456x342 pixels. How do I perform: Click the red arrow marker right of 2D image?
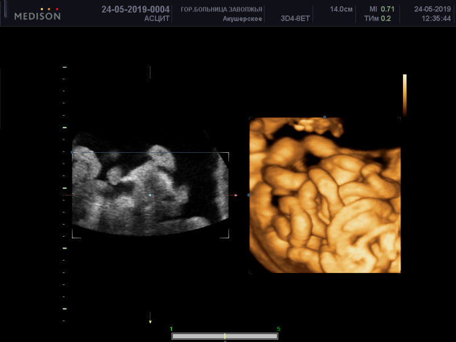point(236,195)
